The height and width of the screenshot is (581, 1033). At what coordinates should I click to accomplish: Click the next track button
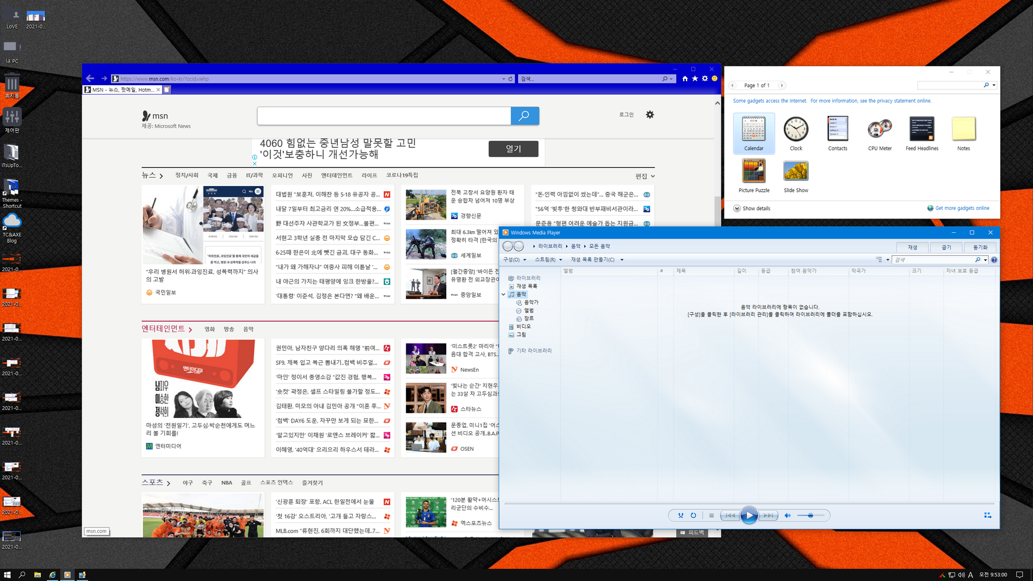point(768,515)
